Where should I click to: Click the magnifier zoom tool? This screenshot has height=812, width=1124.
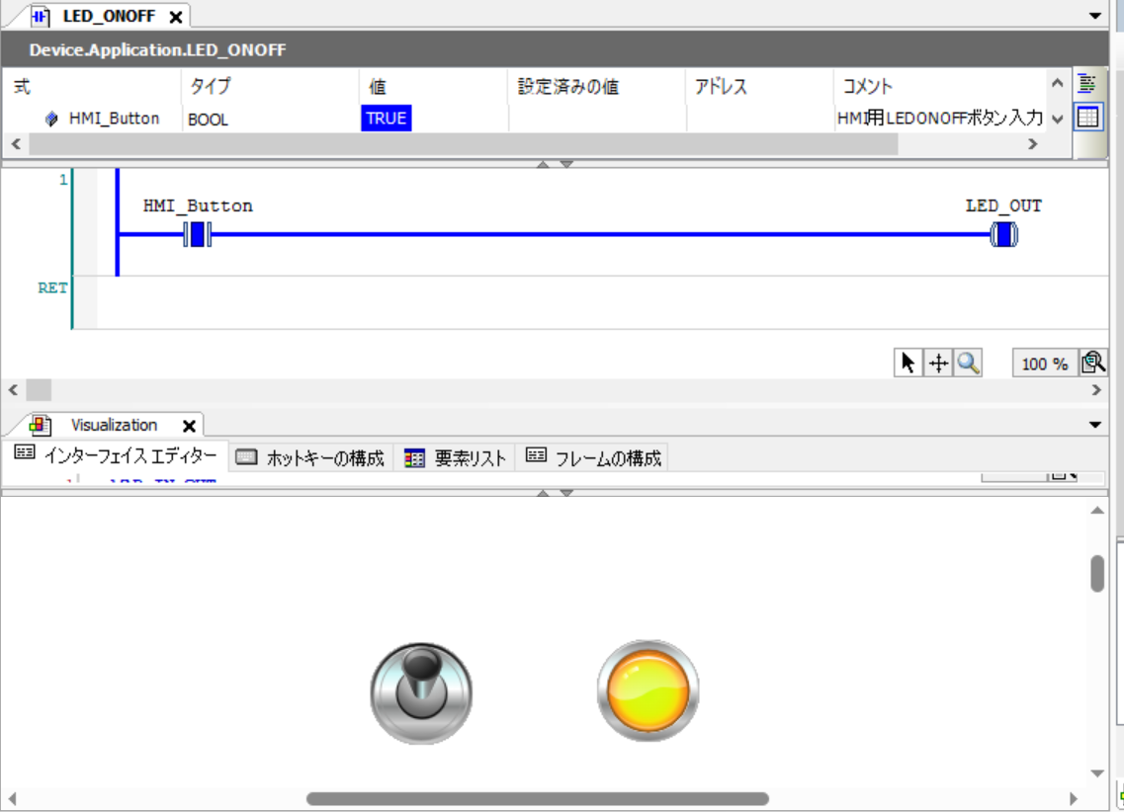[968, 364]
